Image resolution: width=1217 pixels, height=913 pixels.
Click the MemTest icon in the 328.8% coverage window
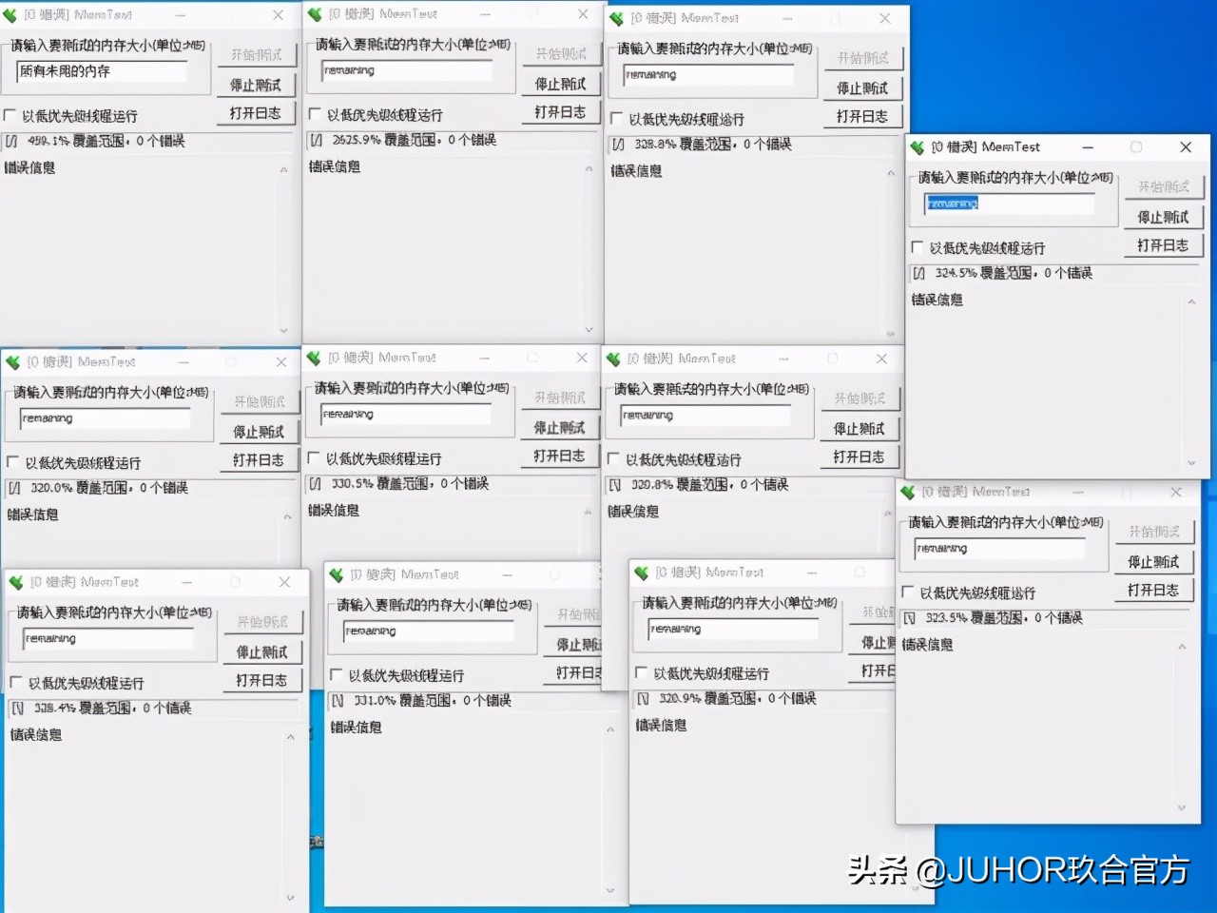615,17
